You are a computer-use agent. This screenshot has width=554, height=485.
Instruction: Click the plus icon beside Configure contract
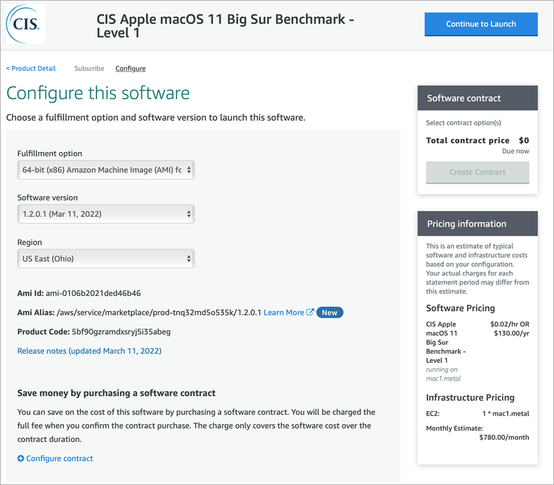click(21, 459)
